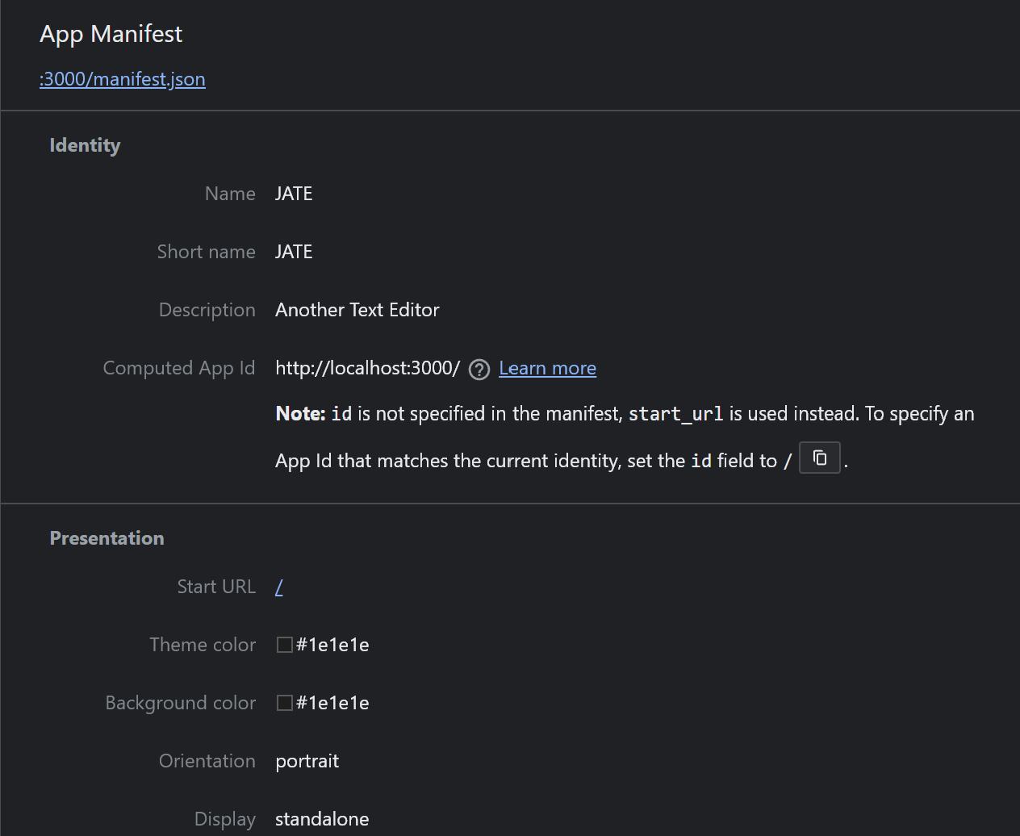Select the Orientation value portrait
The height and width of the screenshot is (836, 1020).
click(307, 761)
